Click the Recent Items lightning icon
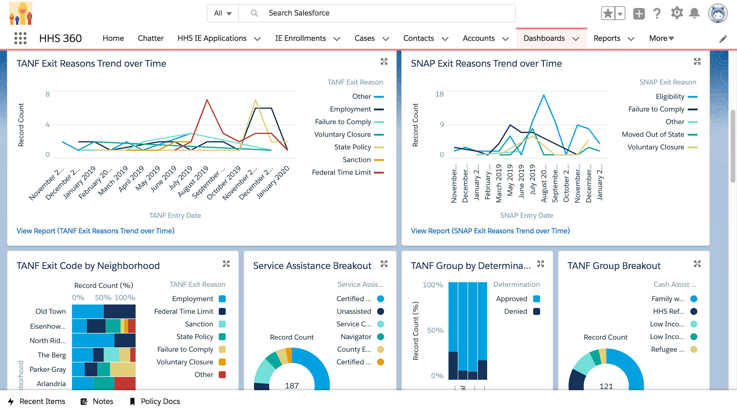Image resolution: width=737 pixels, height=412 pixels. pos(11,401)
